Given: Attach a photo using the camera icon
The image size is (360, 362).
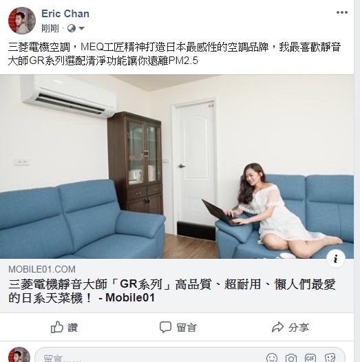Looking at the screenshot, I should (x=291, y=358).
